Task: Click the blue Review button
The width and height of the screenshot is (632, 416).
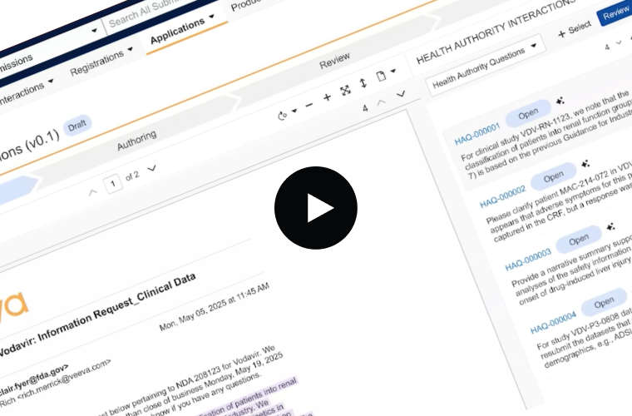Action: click(615, 12)
